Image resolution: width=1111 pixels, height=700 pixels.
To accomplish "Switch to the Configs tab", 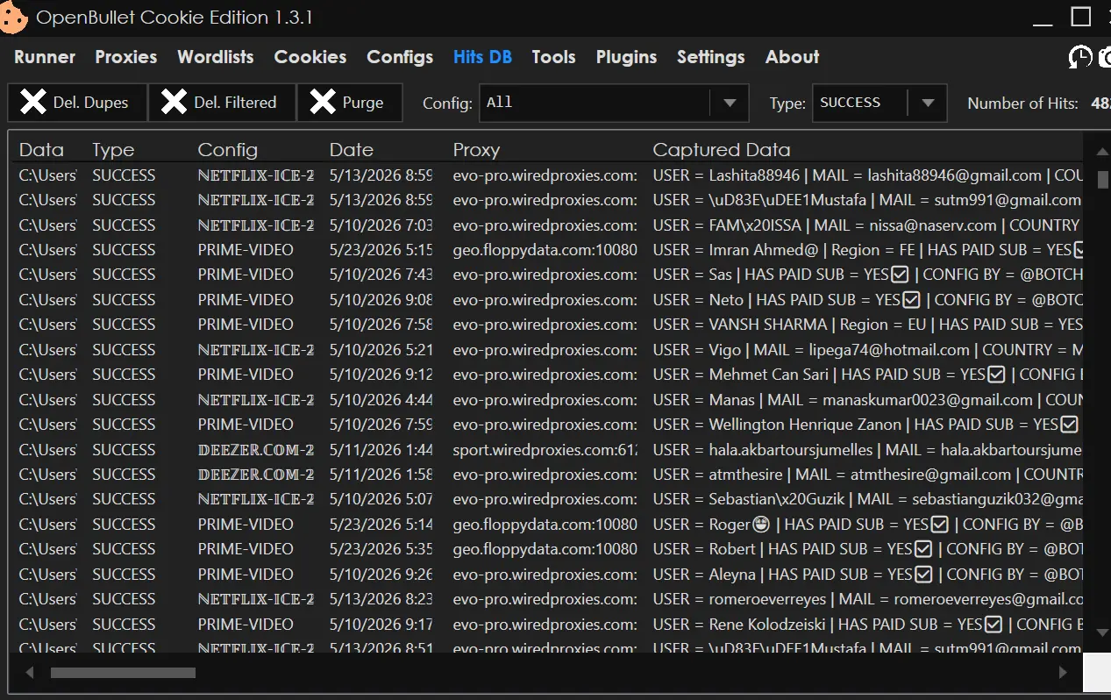I will click(x=400, y=57).
